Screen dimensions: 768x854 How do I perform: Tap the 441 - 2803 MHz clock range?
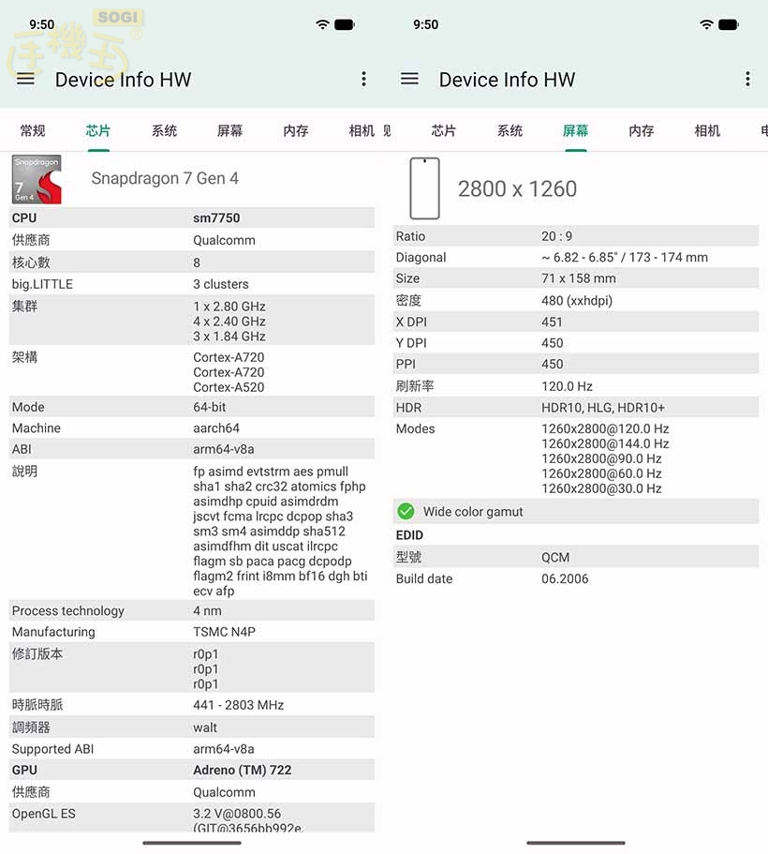pos(239,705)
